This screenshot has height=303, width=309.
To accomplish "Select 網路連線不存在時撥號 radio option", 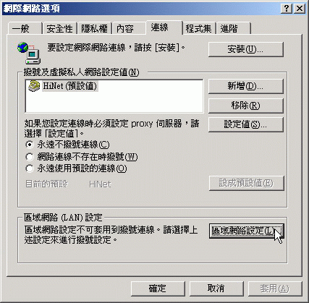I will [x=30, y=157].
